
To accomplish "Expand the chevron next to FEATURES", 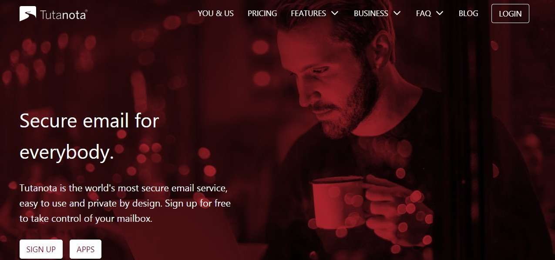I will click(334, 13).
